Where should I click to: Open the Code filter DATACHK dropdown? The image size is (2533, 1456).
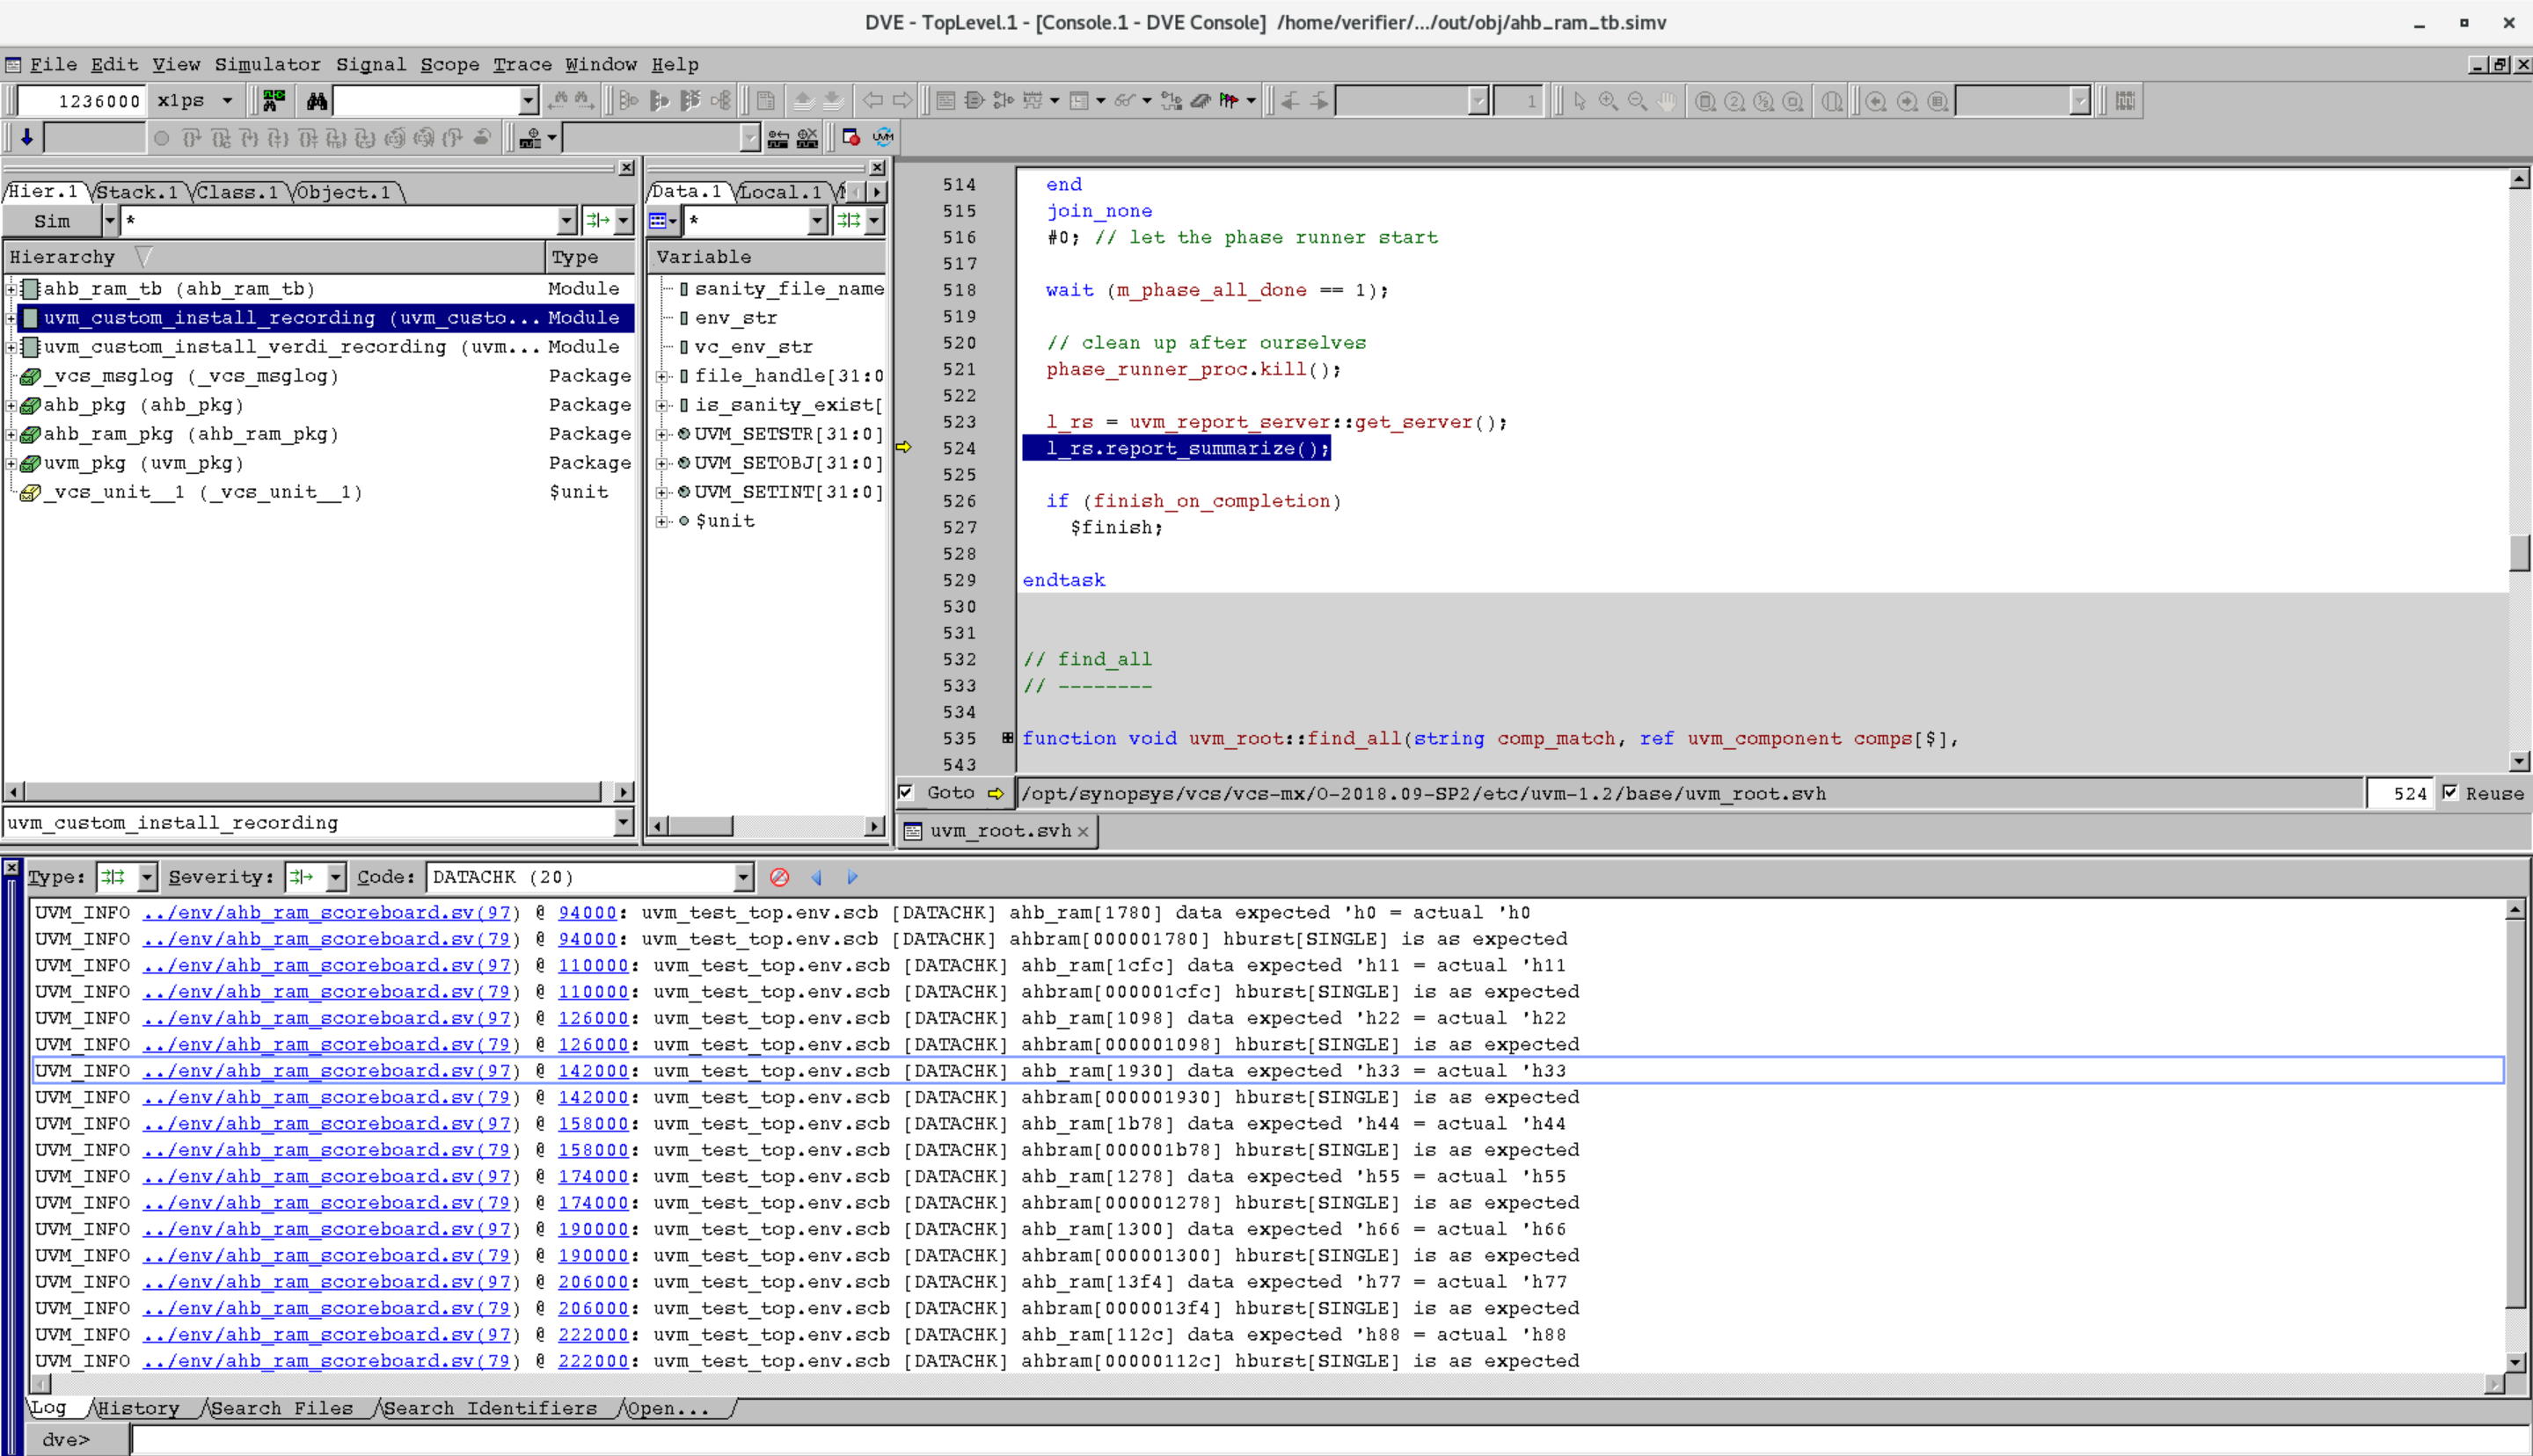[743, 877]
